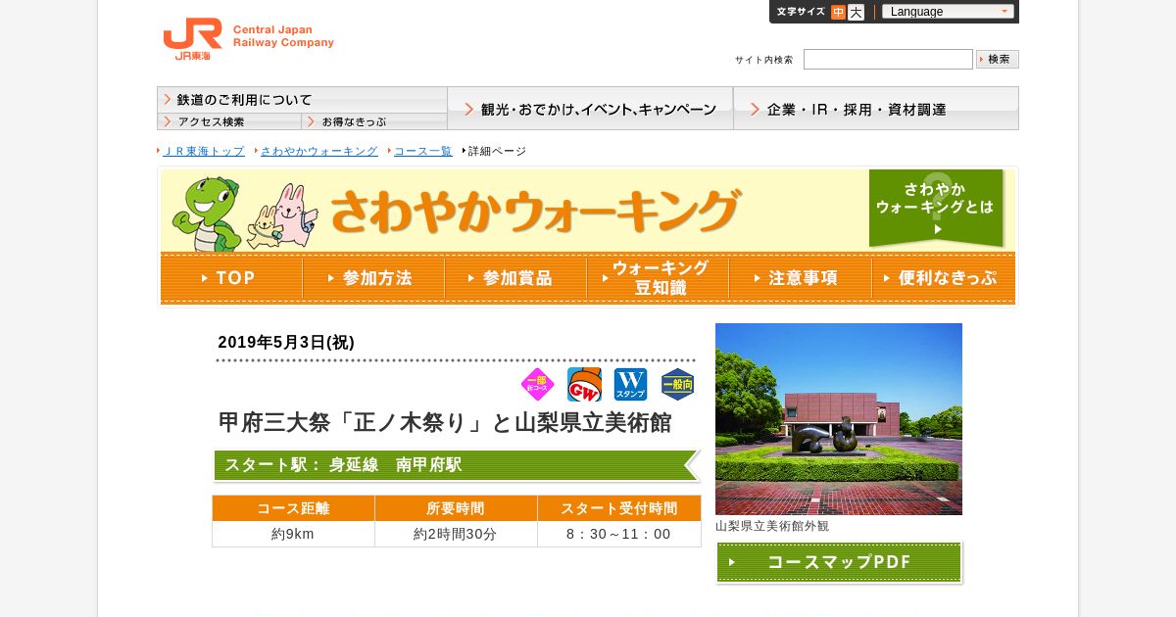
Task: Click the 約2時間30分 table cell
Action: point(456,534)
